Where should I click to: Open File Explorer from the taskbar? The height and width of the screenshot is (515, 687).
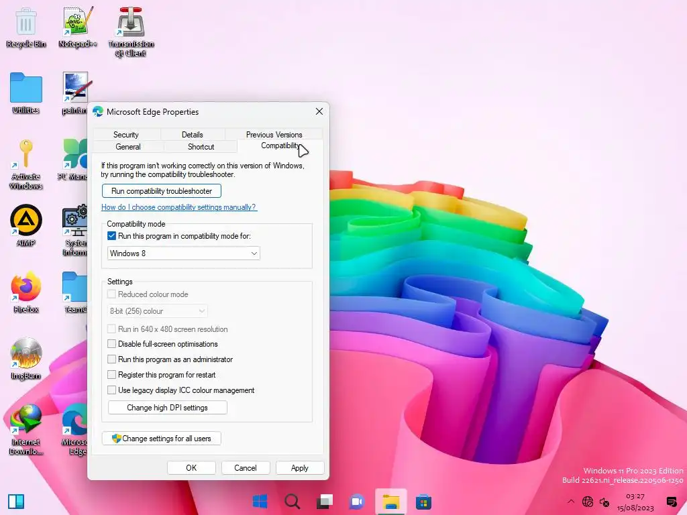point(391,502)
